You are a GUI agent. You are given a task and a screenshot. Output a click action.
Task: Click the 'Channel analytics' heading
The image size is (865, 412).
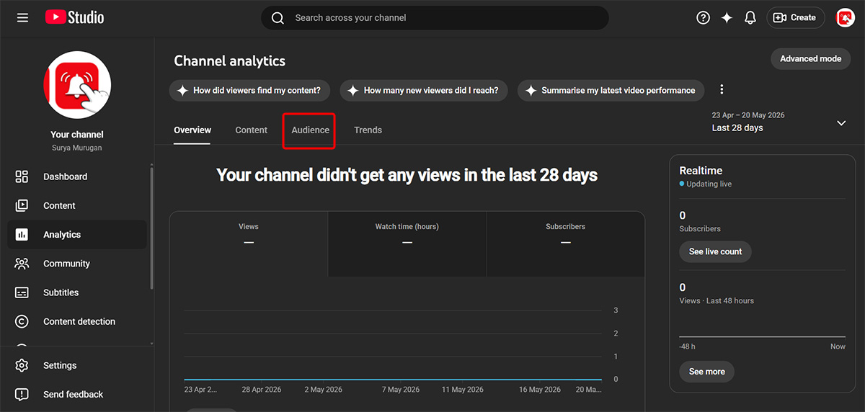(x=229, y=61)
